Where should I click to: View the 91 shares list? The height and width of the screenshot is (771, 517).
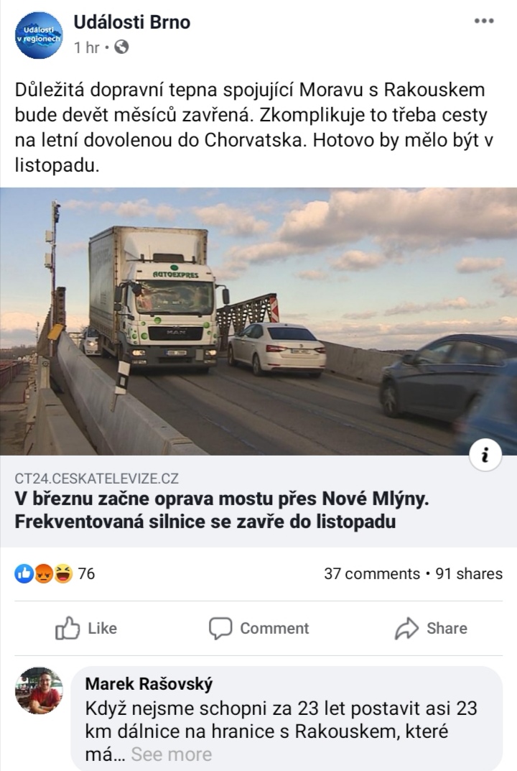coord(469,574)
